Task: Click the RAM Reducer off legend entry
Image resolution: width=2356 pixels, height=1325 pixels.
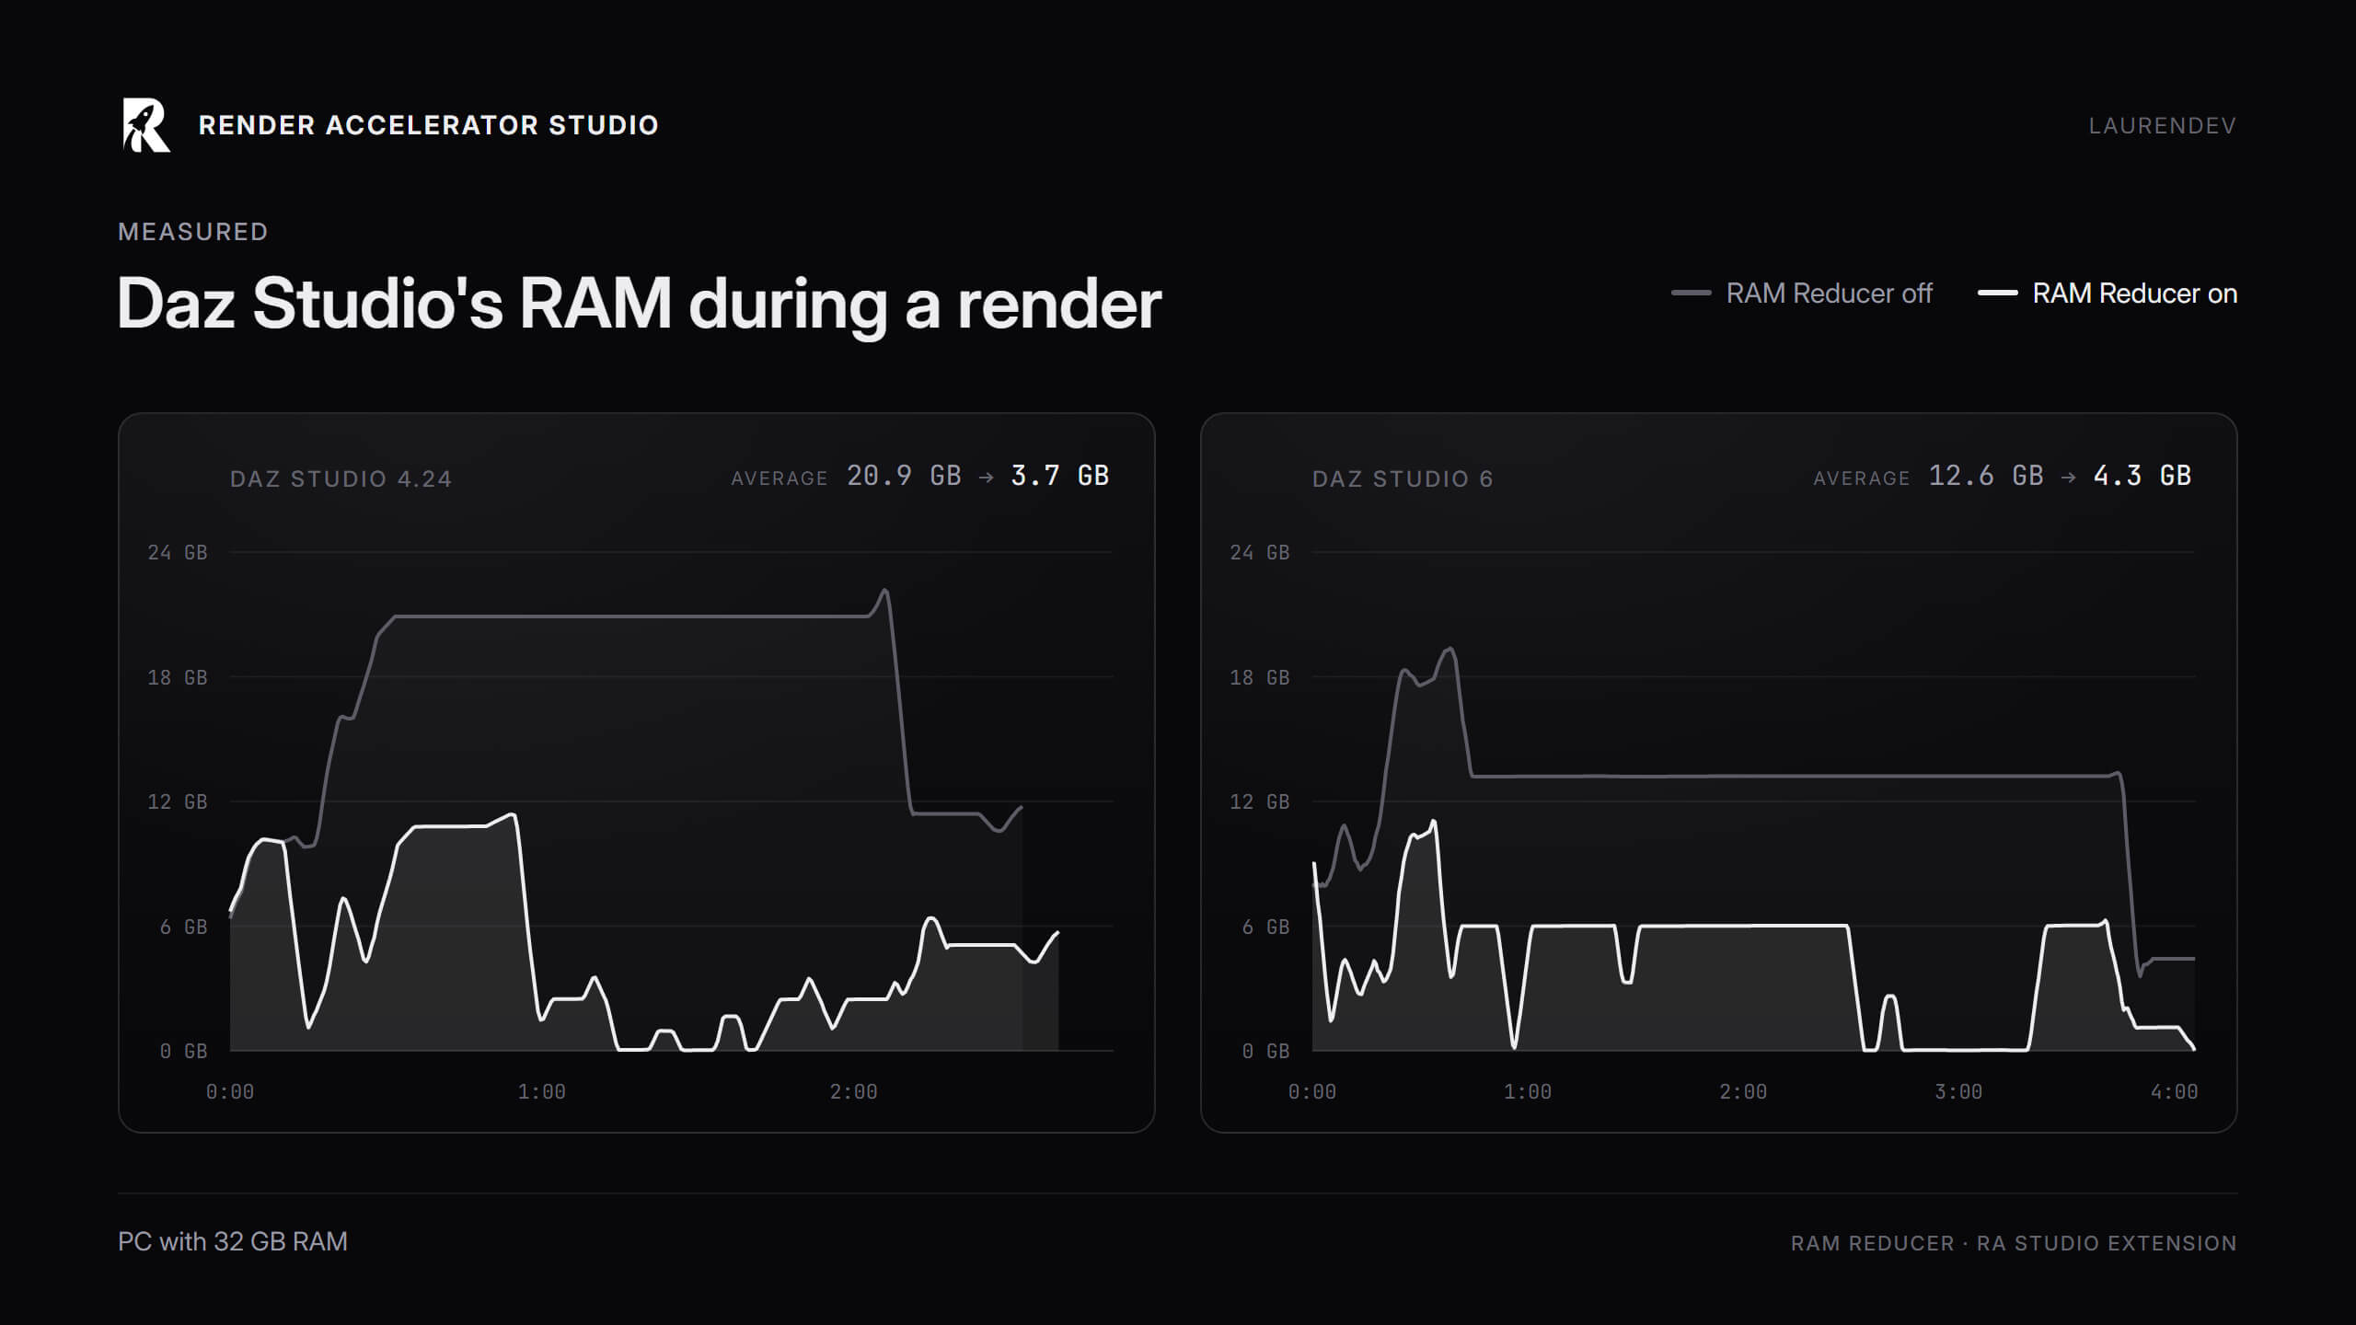Action: point(1801,294)
